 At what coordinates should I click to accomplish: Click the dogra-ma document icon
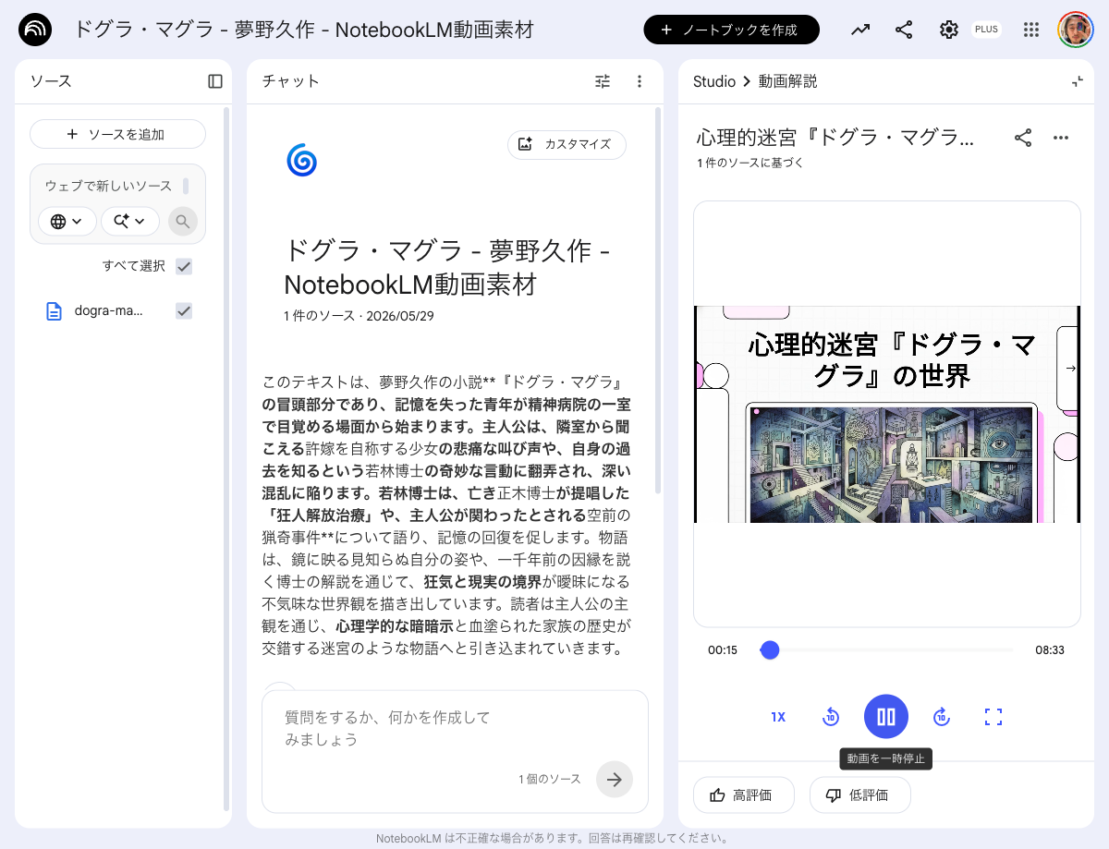coord(54,311)
